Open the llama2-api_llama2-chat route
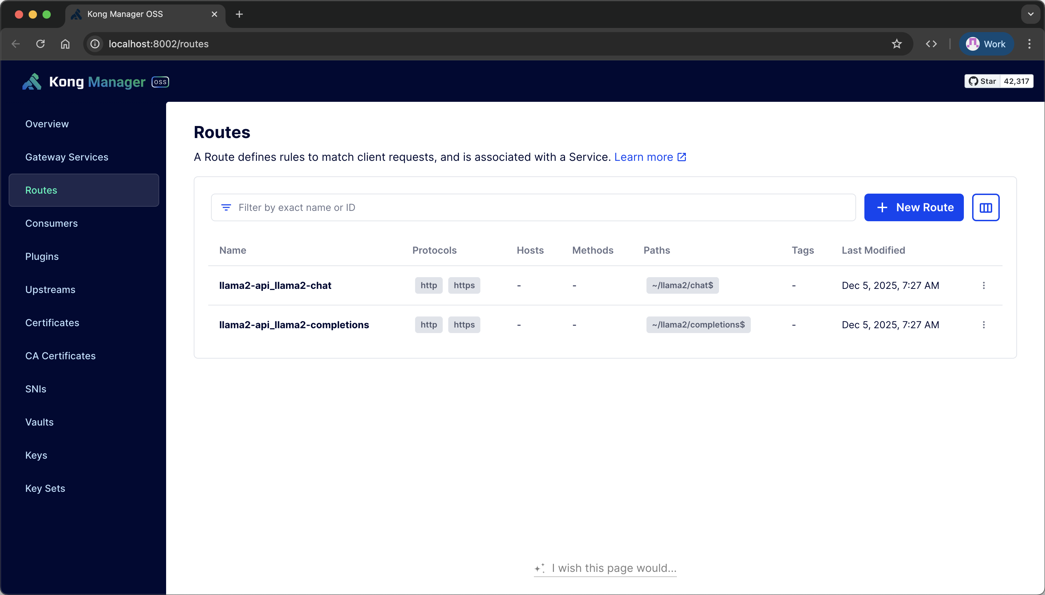The width and height of the screenshot is (1045, 595). tap(275, 286)
